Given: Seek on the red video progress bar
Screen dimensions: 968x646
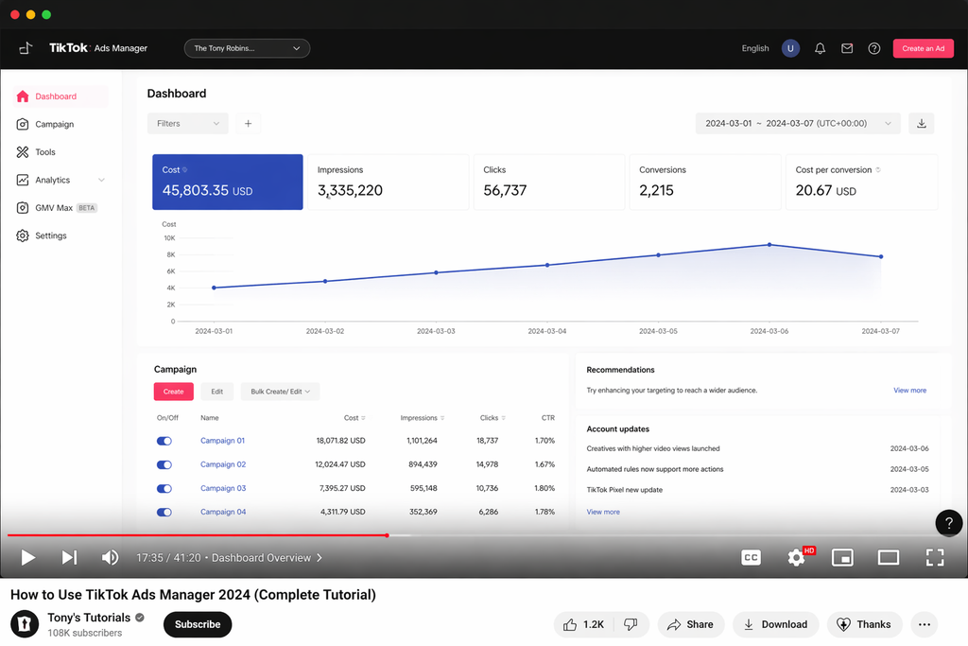Looking at the screenshot, I should (198, 535).
